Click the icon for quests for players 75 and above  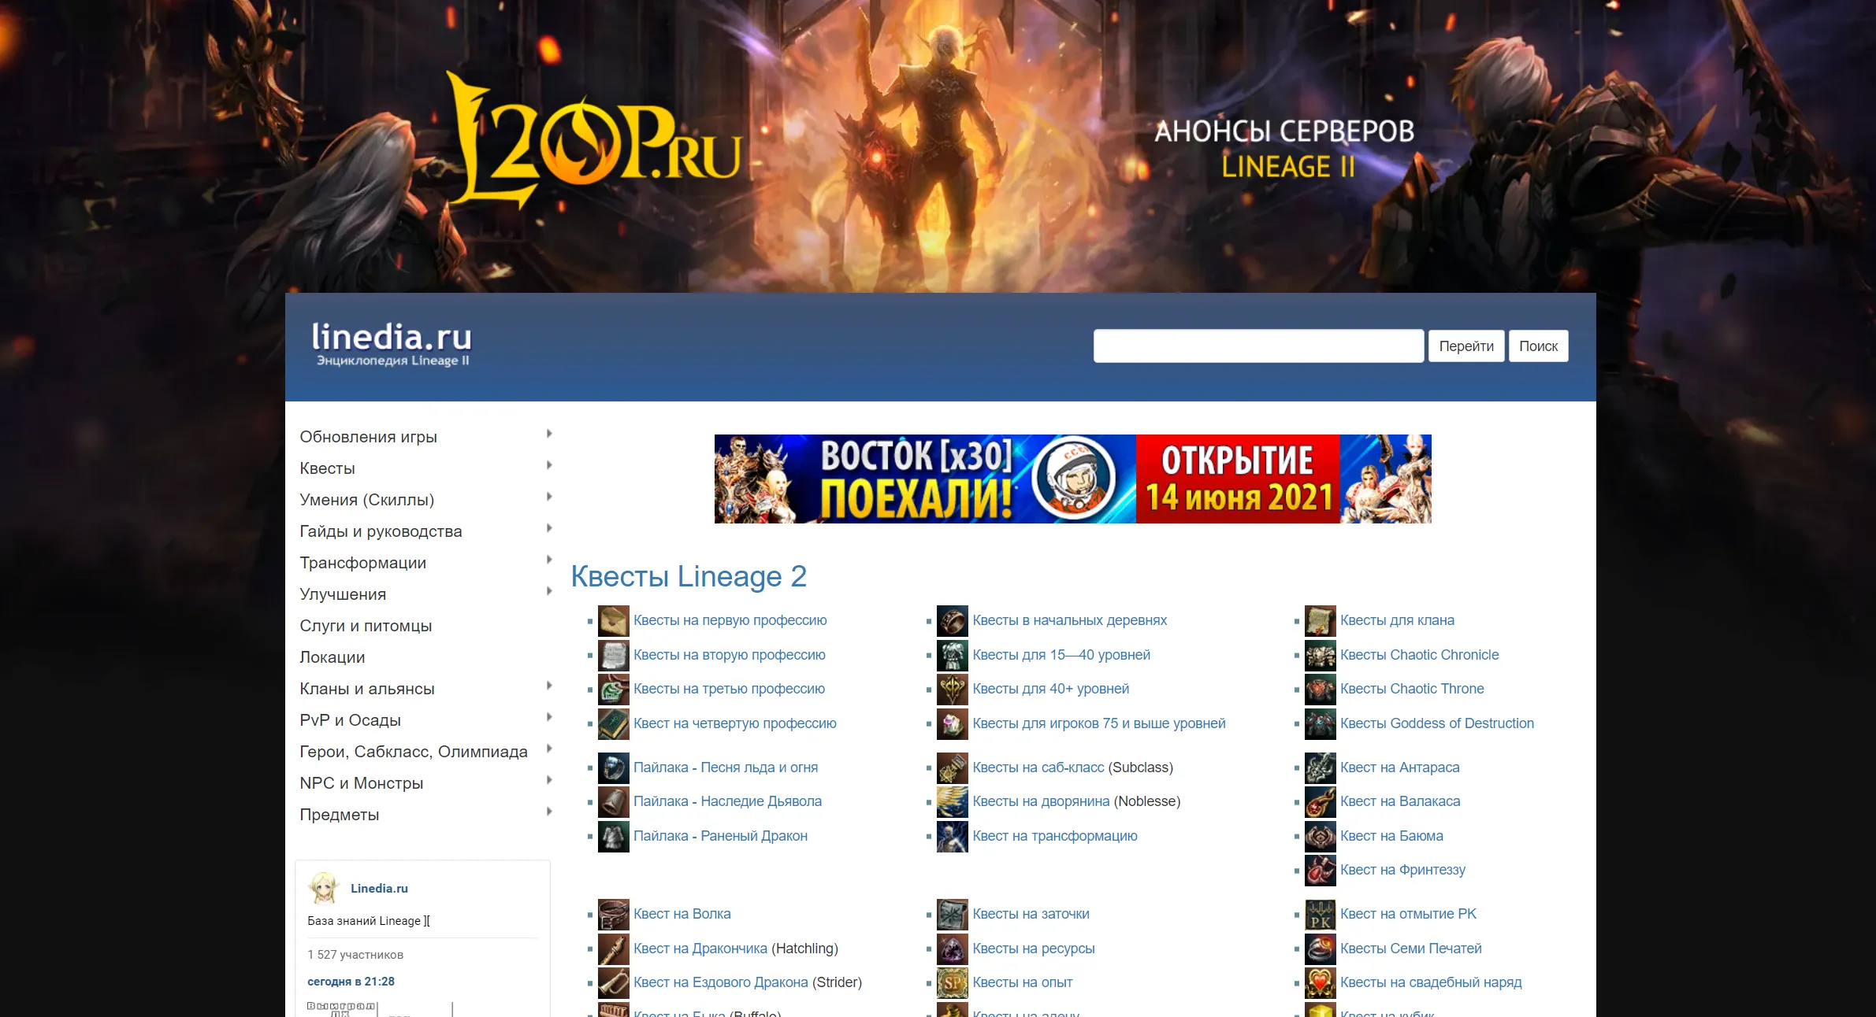[952, 723]
